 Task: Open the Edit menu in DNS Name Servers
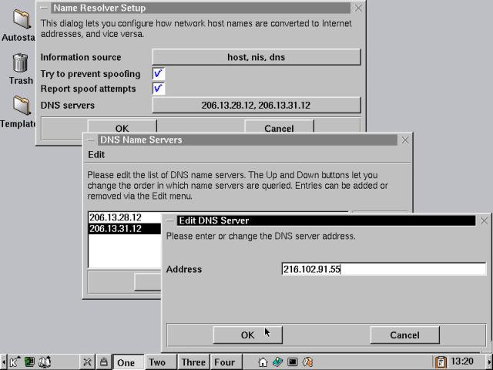click(x=96, y=154)
